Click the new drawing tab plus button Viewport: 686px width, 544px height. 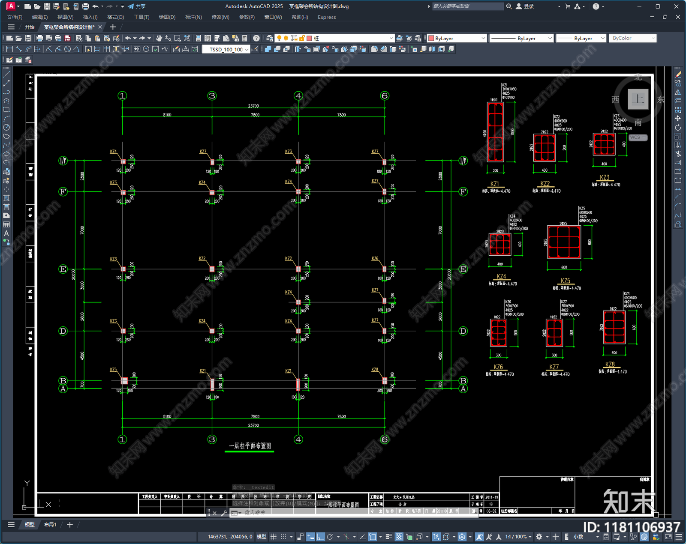click(113, 27)
